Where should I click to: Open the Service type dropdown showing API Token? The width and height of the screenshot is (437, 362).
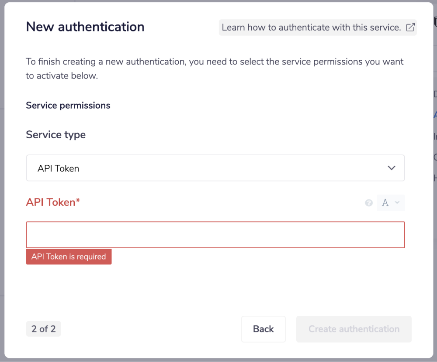click(215, 168)
